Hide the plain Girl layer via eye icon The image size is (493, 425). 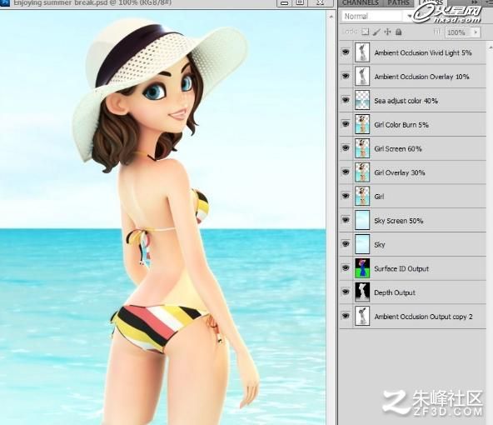click(x=346, y=196)
